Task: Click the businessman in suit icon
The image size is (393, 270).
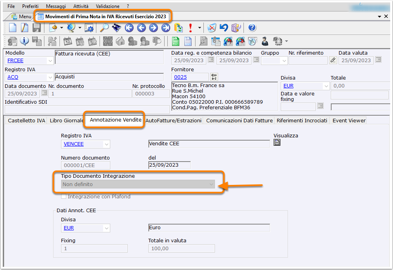Action: tap(265, 41)
